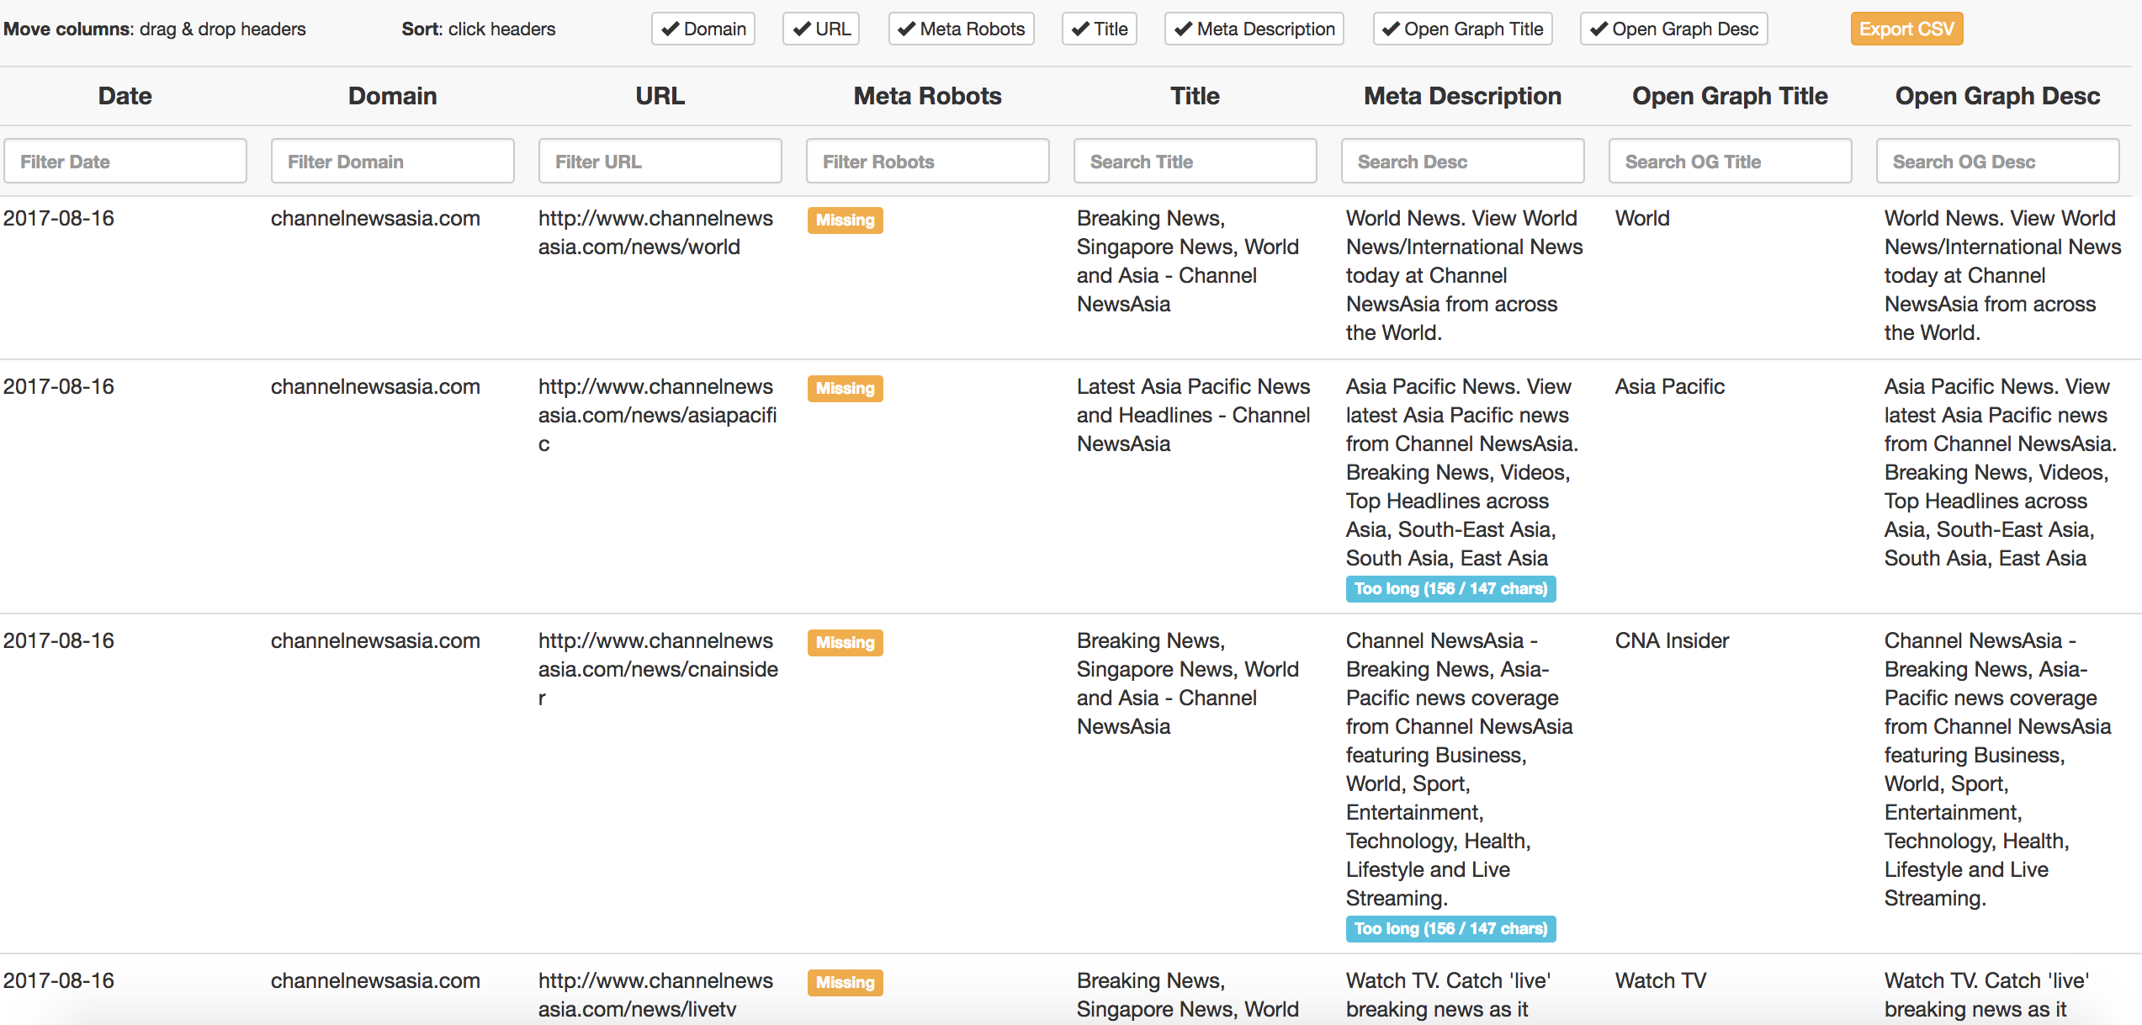Focus the Search OG Title input field
Screen dimensions: 2142x1025
pyautogui.click(x=1731, y=161)
